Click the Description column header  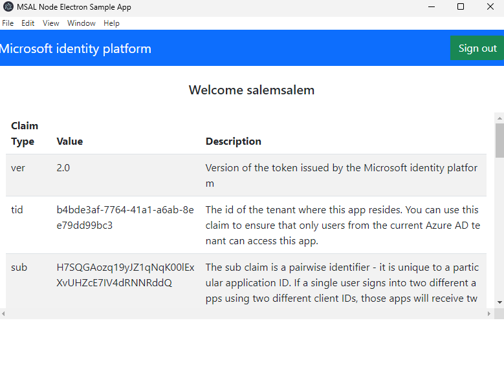point(234,142)
